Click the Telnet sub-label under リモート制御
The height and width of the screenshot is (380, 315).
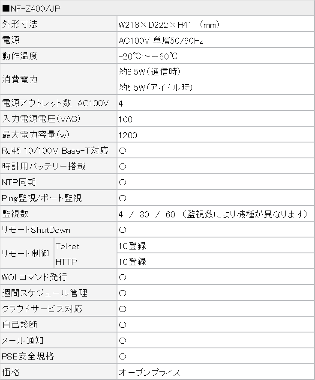pyautogui.click(x=67, y=246)
